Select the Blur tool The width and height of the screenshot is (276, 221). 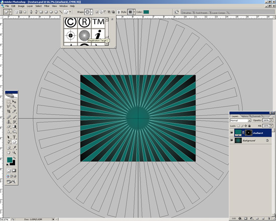[9, 131]
